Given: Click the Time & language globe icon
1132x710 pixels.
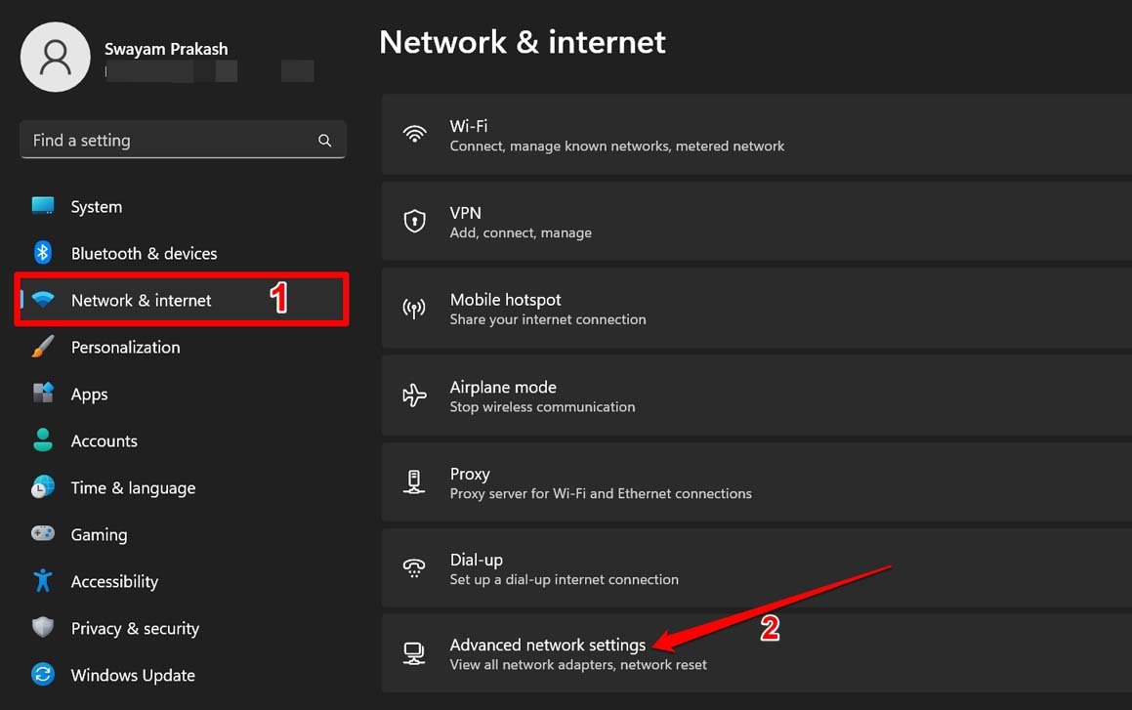Looking at the screenshot, I should point(43,487).
